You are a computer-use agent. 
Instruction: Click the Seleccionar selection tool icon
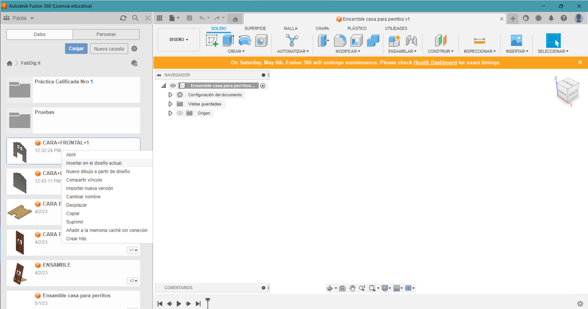[x=553, y=40]
